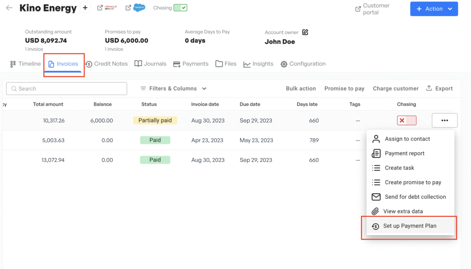Click the Charge customer button
Image resolution: width=471 pixels, height=269 pixels.
pos(396,89)
